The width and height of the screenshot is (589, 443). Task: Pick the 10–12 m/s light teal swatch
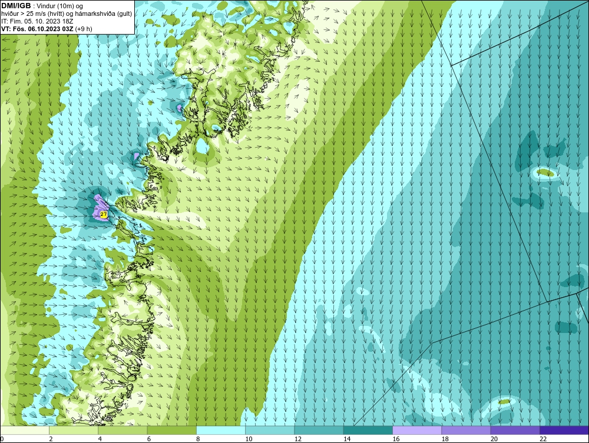[270, 430]
